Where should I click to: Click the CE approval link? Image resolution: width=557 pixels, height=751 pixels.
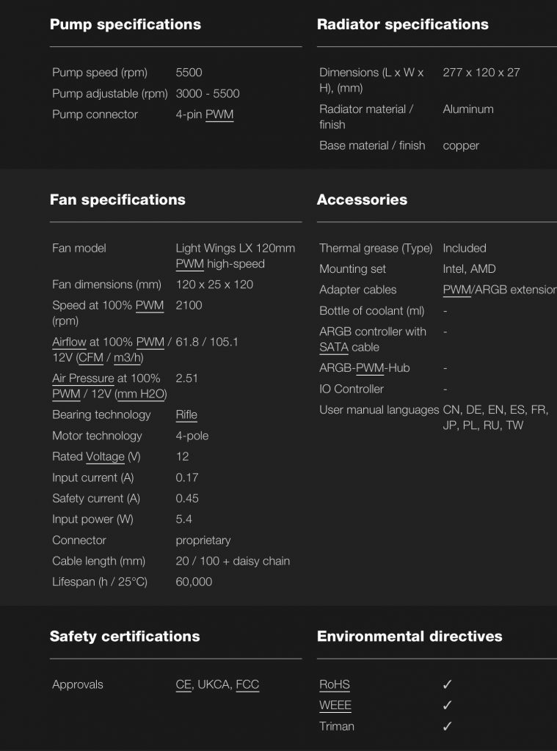183,685
